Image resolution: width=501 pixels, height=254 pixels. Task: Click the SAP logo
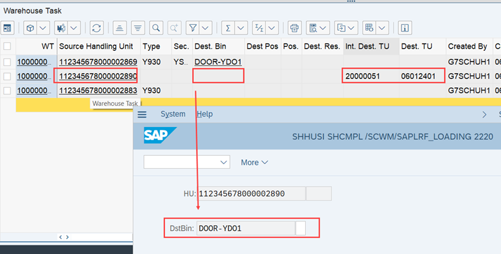click(160, 135)
